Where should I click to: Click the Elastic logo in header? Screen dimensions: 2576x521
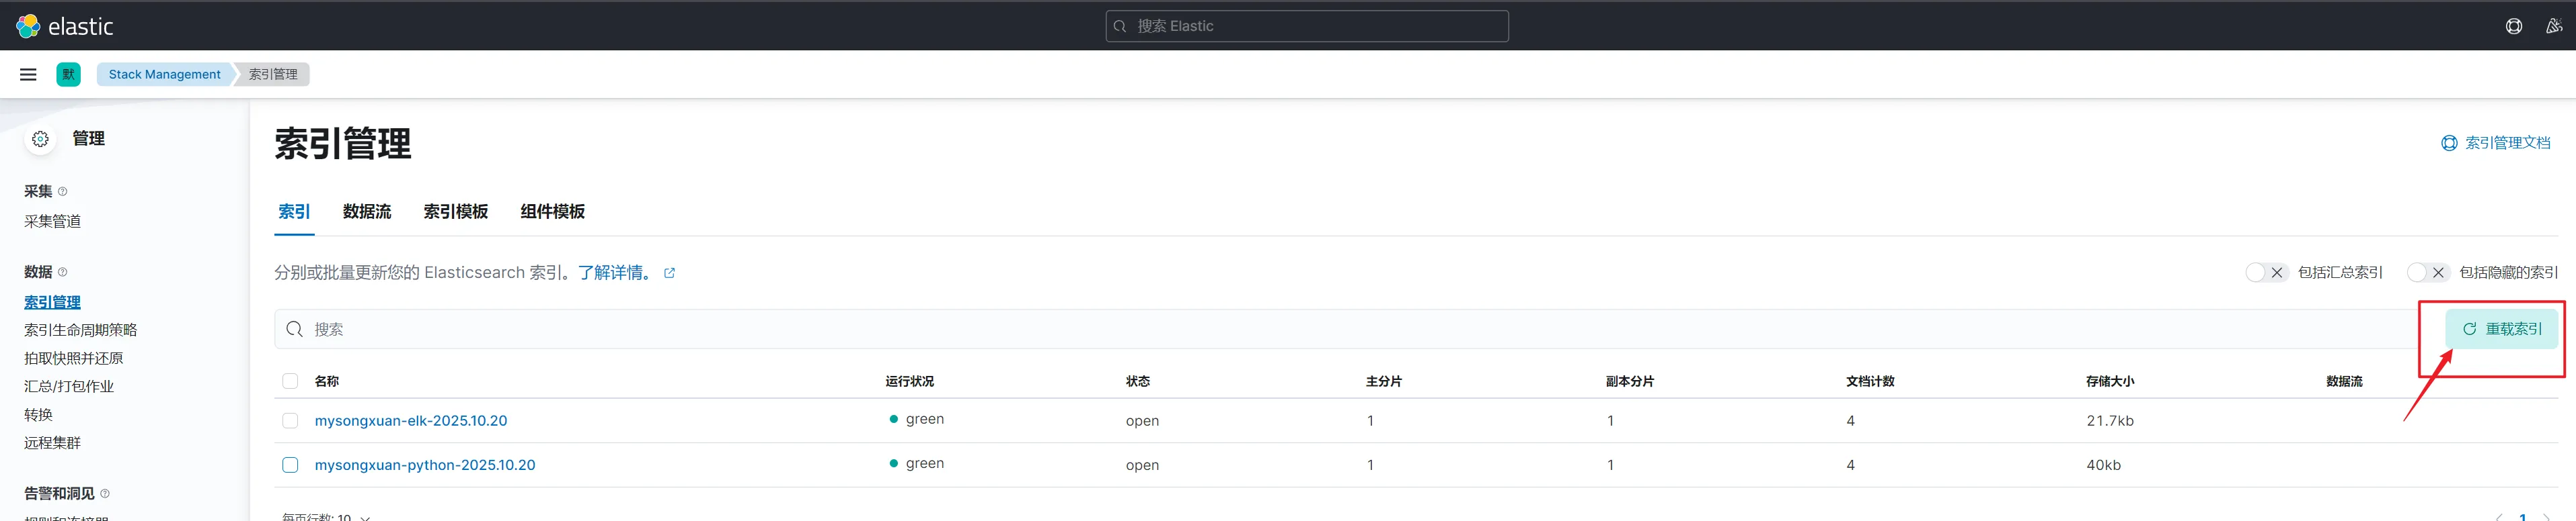[65, 26]
